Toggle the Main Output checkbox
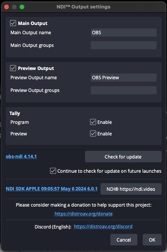167x252 pixels. point(13,23)
